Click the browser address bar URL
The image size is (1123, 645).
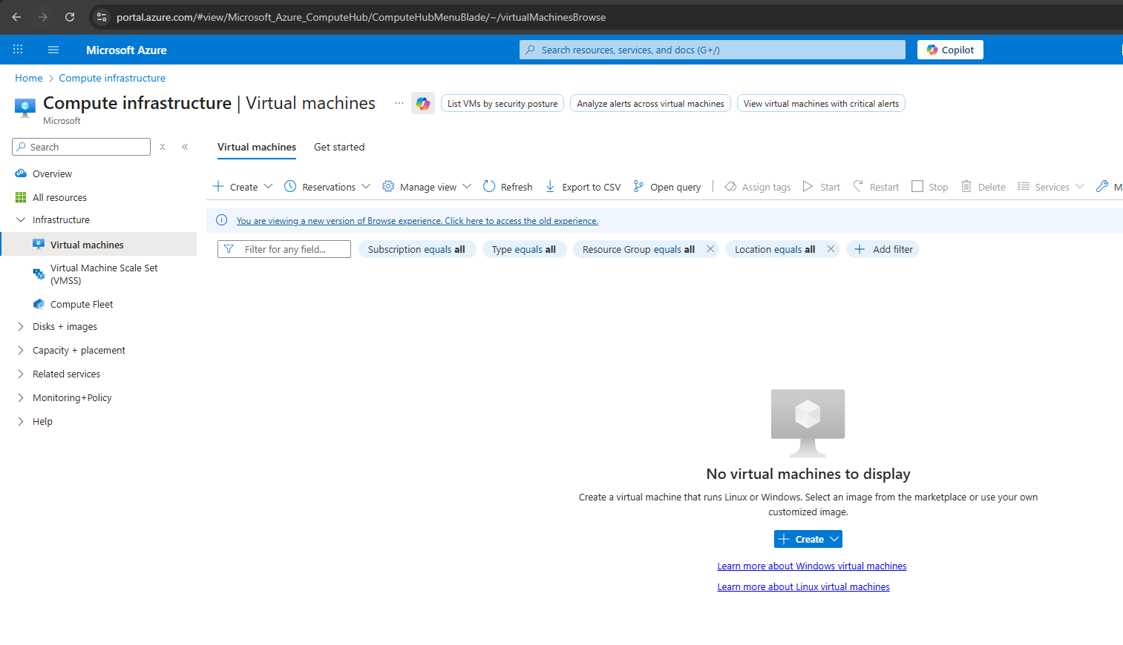[361, 17]
